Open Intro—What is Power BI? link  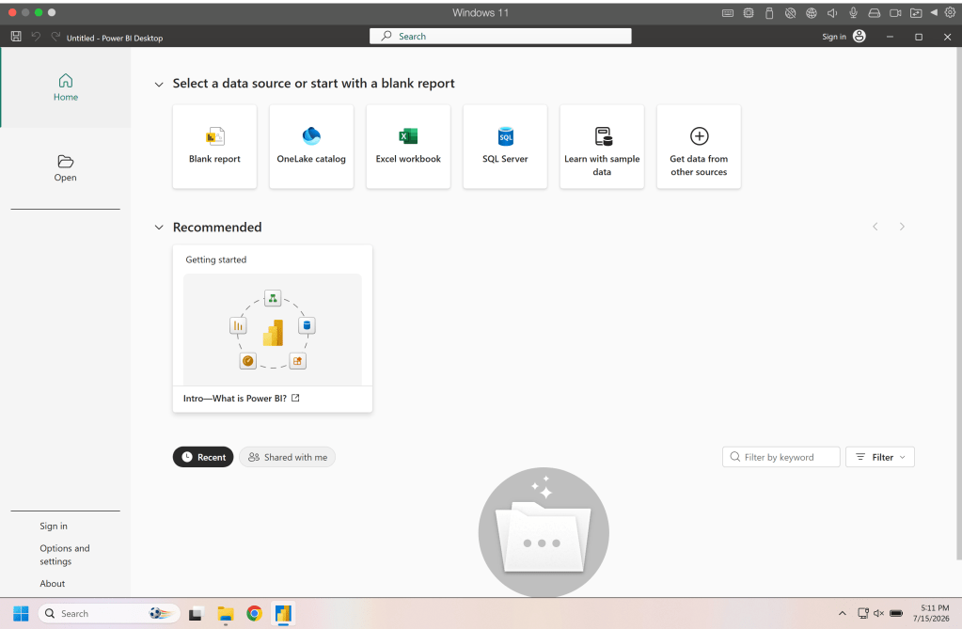click(234, 399)
